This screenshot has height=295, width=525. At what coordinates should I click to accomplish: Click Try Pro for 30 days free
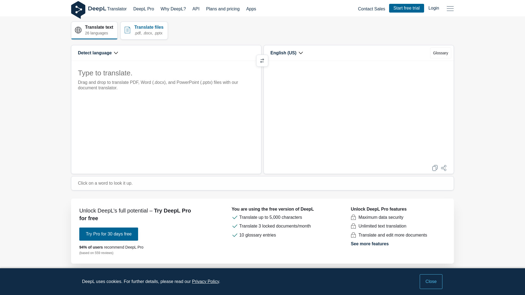point(109,234)
